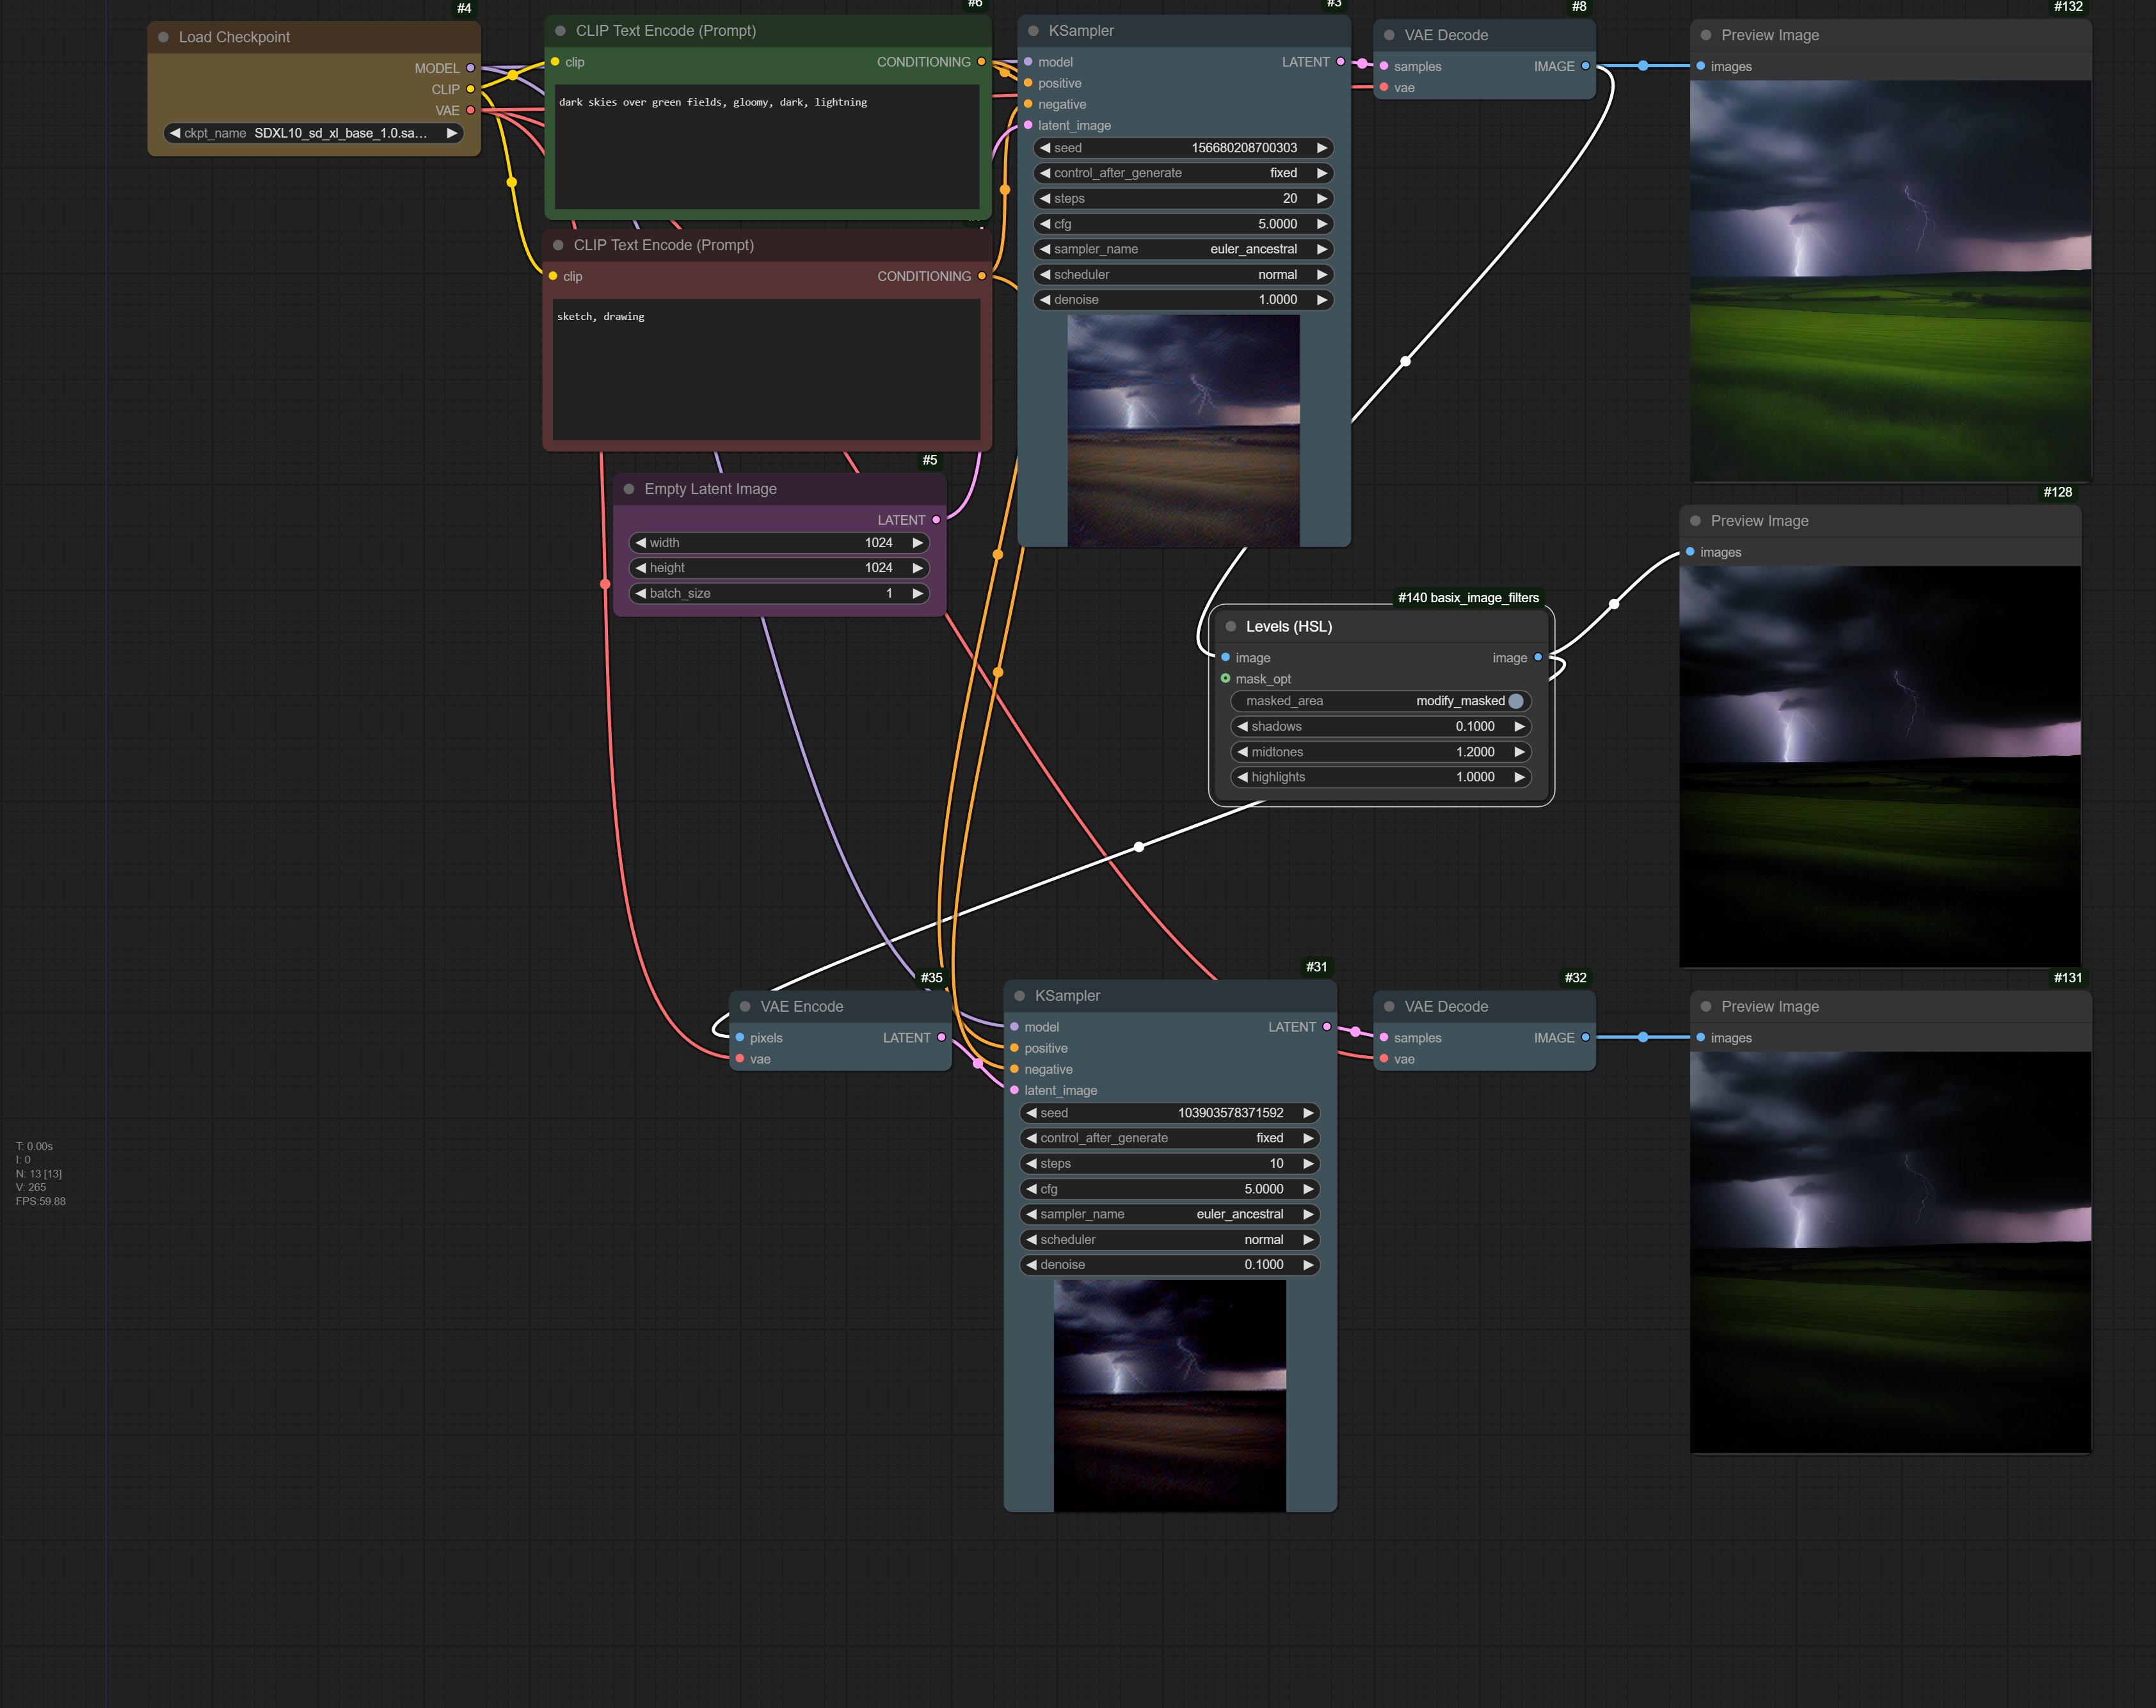Click the positive prompt text about dark skies
This screenshot has height=1708, width=2156.
[x=713, y=102]
